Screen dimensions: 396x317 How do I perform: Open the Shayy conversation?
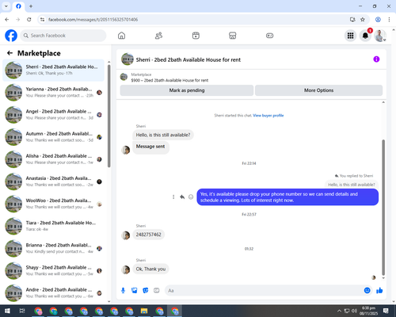click(53, 270)
